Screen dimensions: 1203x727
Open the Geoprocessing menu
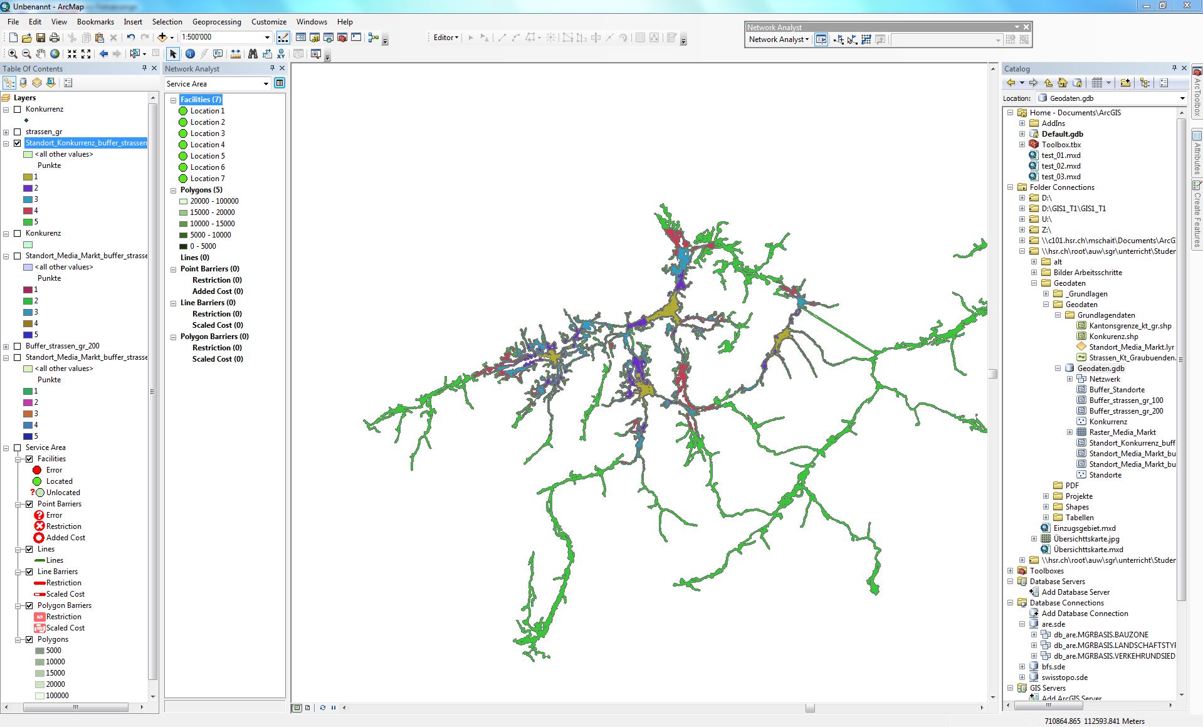point(216,22)
